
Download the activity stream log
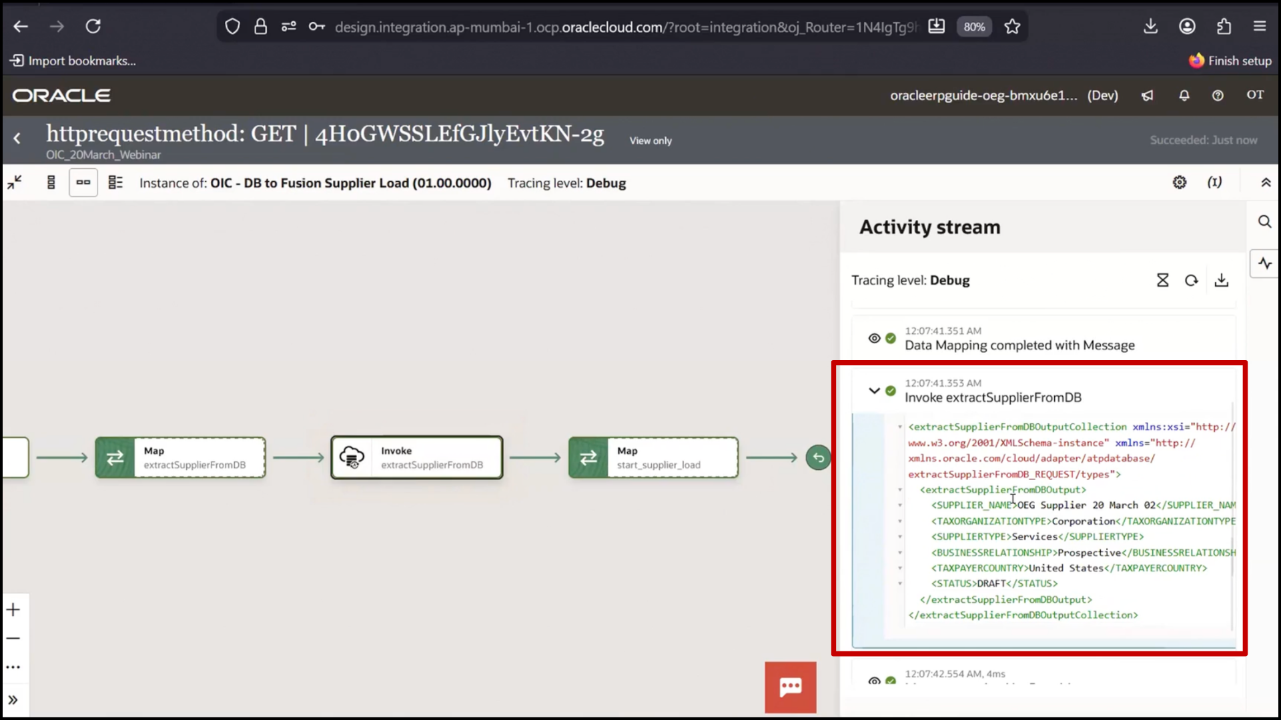(1222, 280)
